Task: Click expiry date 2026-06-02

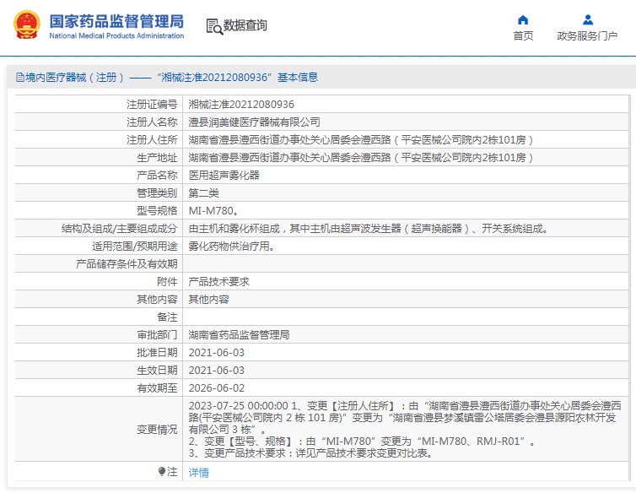Action: (x=217, y=388)
